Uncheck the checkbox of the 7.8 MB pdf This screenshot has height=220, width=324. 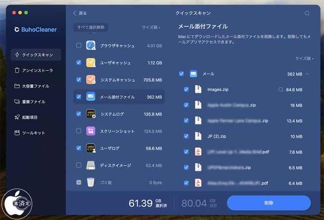[186, 152]
